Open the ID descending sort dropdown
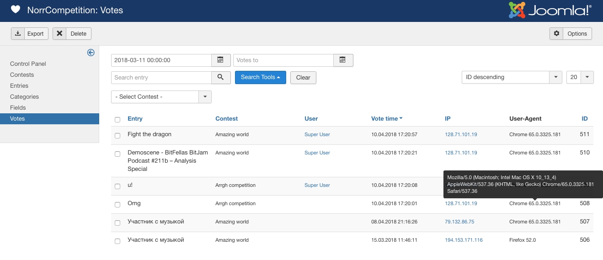 512,77
